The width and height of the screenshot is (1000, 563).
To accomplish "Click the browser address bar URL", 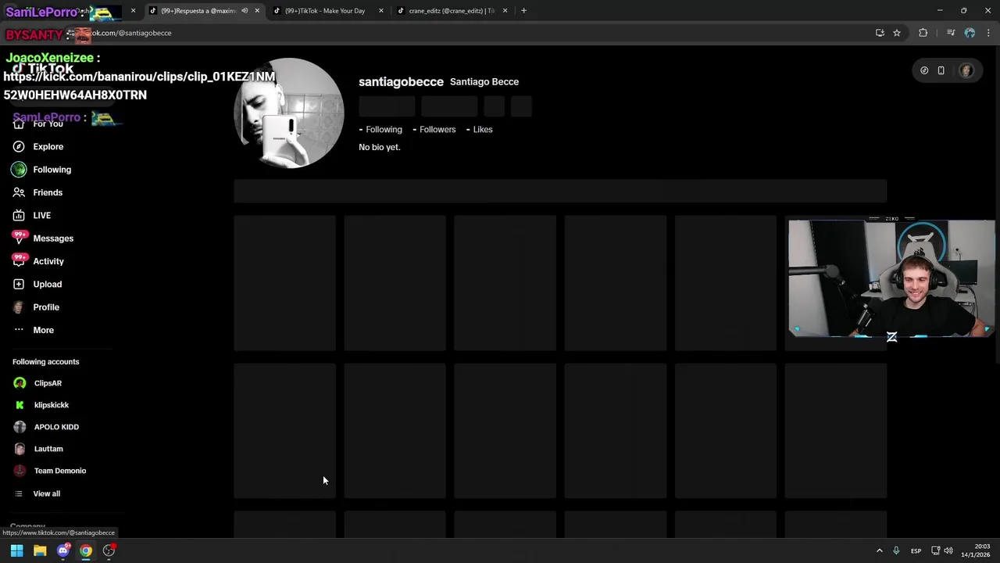I will click(x=131, y=33).
